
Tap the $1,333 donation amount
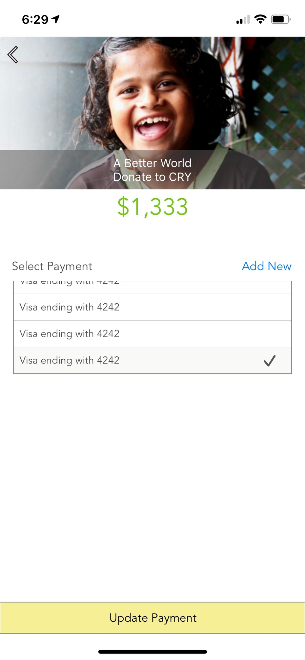(x=152, y=207)
